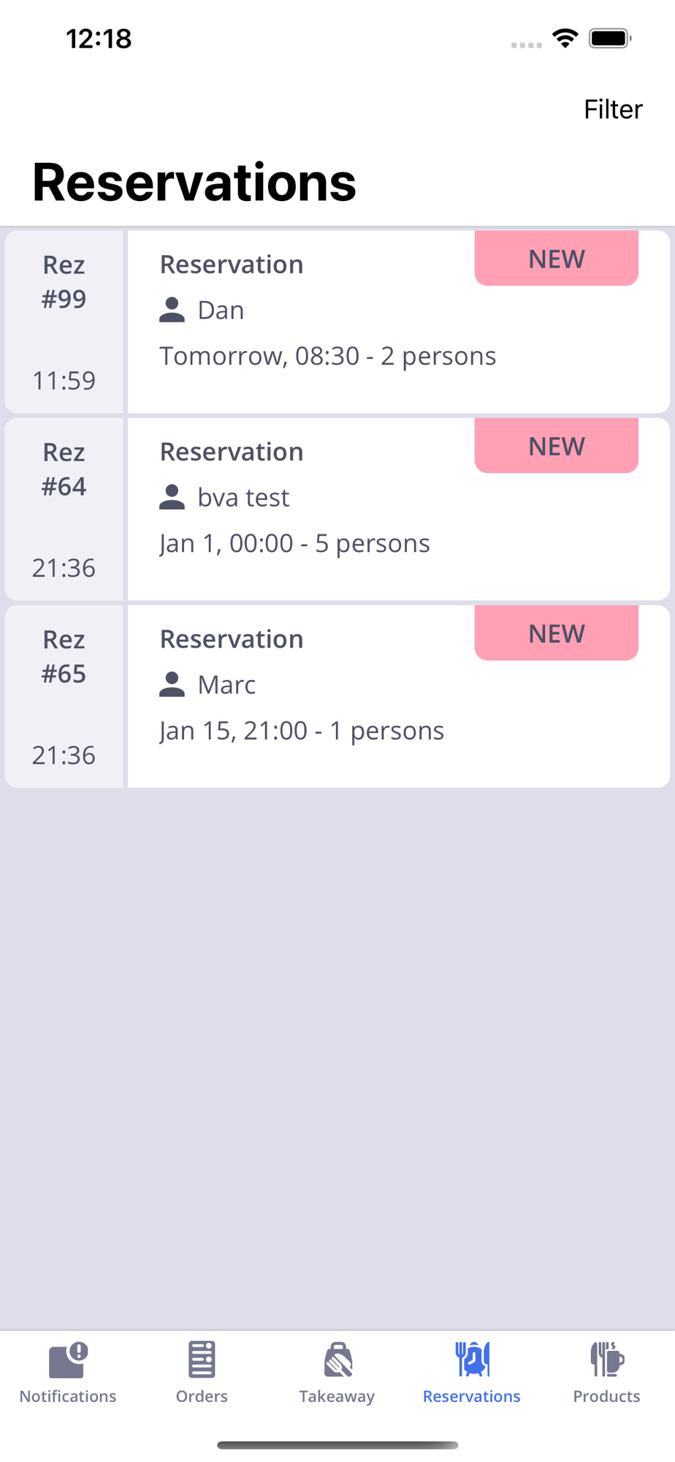
Task: Click the battery status icon
Action: coord(610,39)
